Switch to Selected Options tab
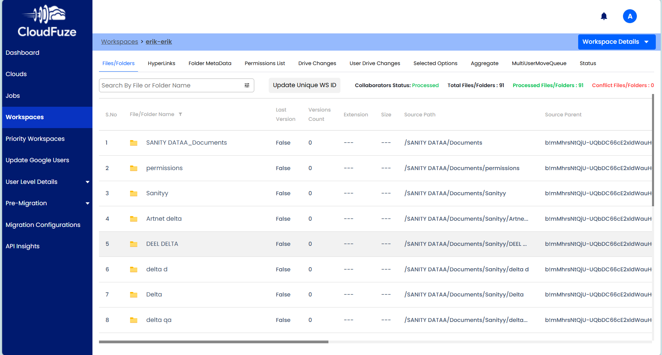Screen dimensions: 662x355 pyautogui.click(x=435, y=63)
